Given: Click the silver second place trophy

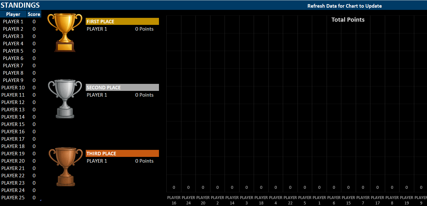Looking at the screenshot, I should (x=65, y=99).
